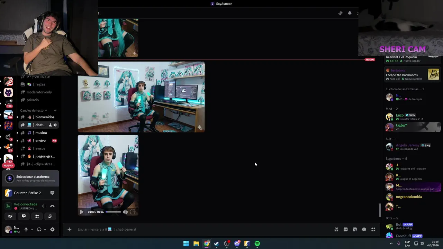The height and width of the screenshot is (249, 443).
Task: Open Angelo Jeremy's member profile
Action: (x=412, y=147)
